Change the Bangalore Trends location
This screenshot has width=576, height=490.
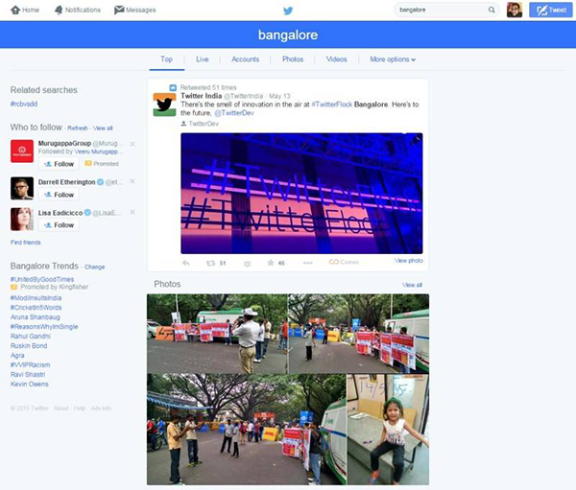[95, 267]
